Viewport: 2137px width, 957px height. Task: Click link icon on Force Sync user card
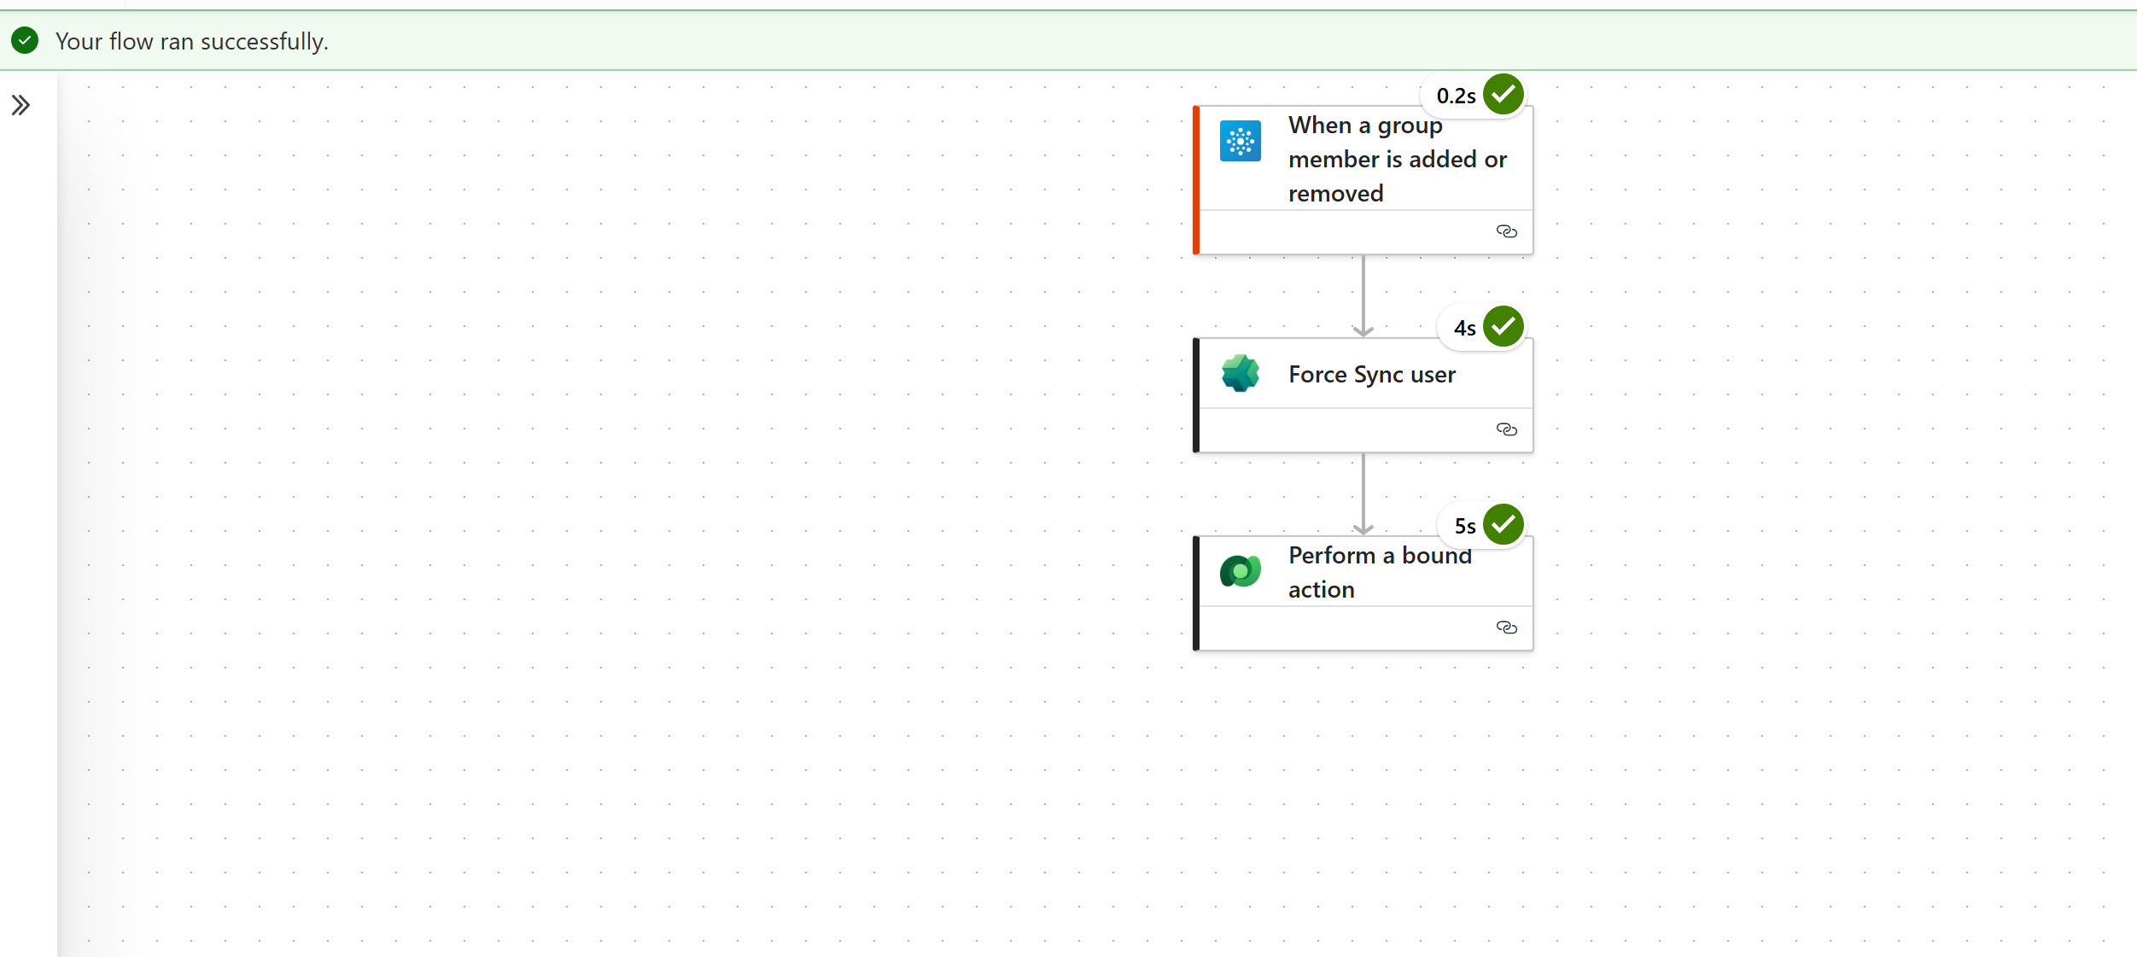(1506, 429)
